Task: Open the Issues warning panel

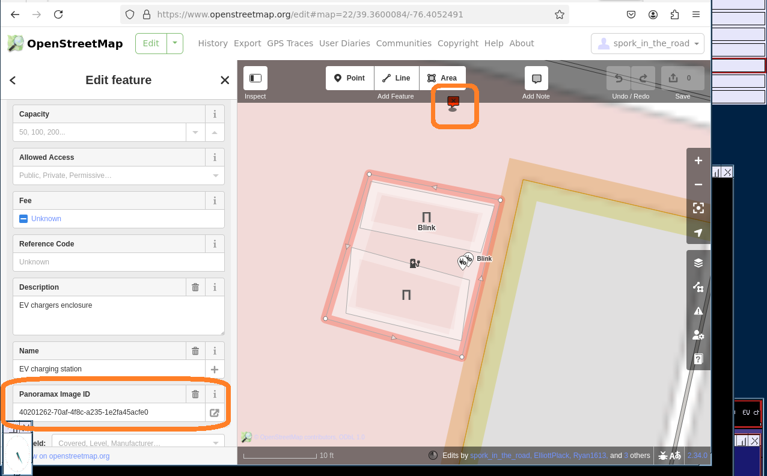Action: [x=698, y=311]
